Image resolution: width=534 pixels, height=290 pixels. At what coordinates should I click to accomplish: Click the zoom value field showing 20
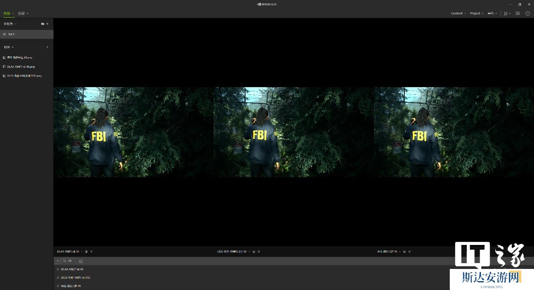(x=70, y=261)
